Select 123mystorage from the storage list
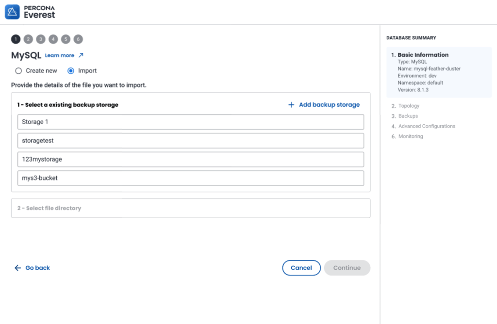This screenshot has height=324, width=497. (x=190, y=159)
